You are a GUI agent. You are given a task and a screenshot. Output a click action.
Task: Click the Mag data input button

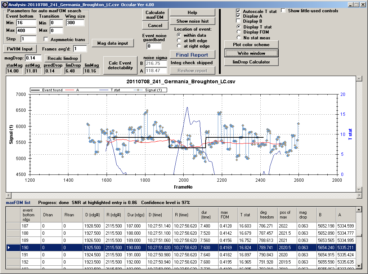[113, 43]
